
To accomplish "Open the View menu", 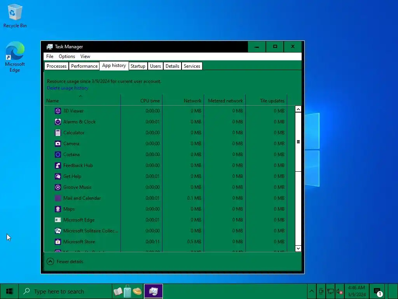I will (x=85, y=56).
